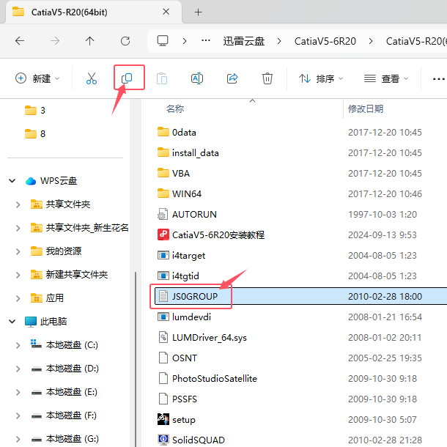The image size is (447, 447).
Task: Go up one folder level
Action: [90, 41]
